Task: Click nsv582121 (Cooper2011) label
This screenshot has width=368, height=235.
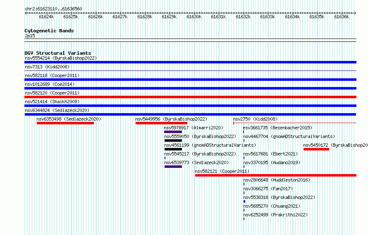Action: [x=222, y=171]
